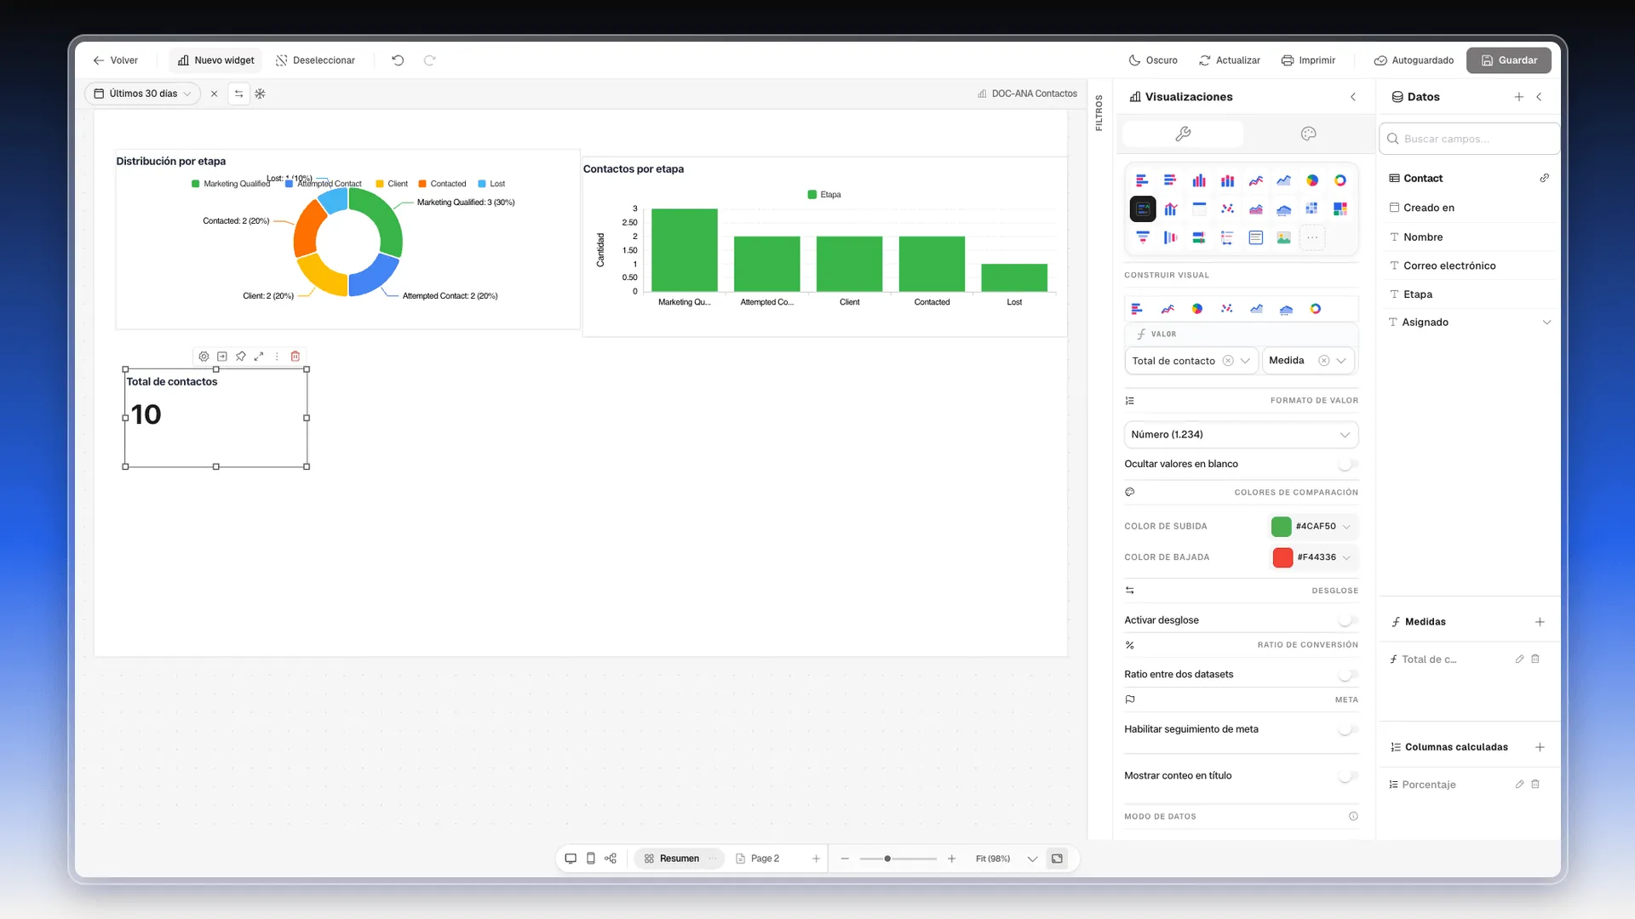Click Deseleccionar
1635x919 pixels.
coord(315,60)
